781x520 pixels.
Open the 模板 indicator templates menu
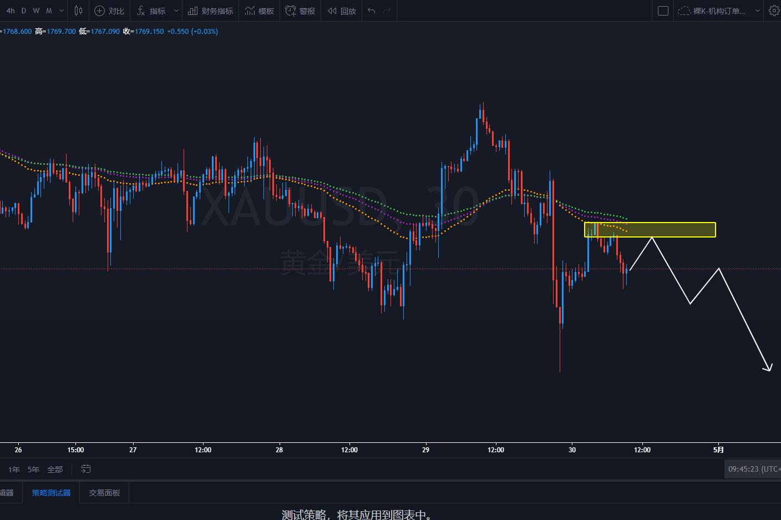[x=260, y=11]
